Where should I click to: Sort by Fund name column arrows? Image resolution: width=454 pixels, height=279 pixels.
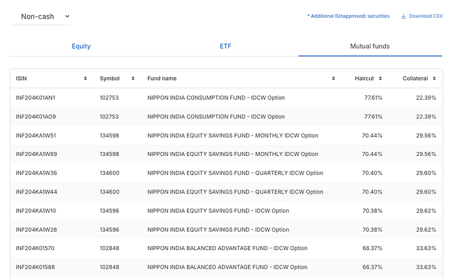pos(333,78)
